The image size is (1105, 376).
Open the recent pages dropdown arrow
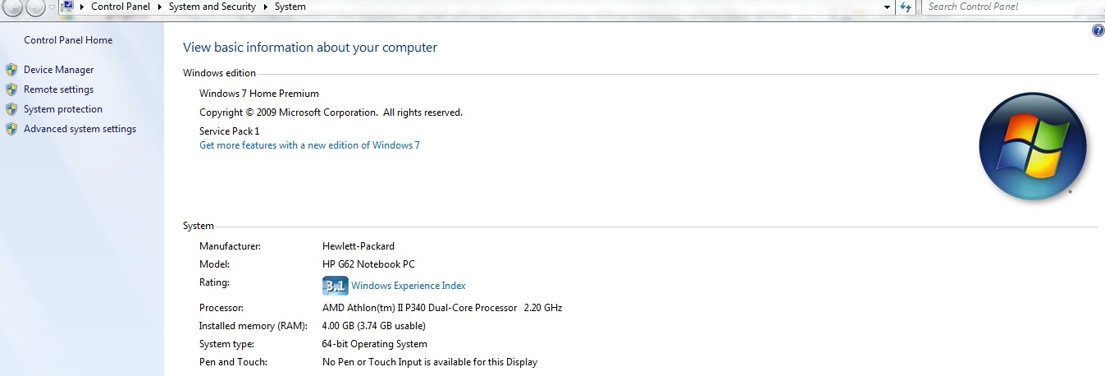point(53,7)
